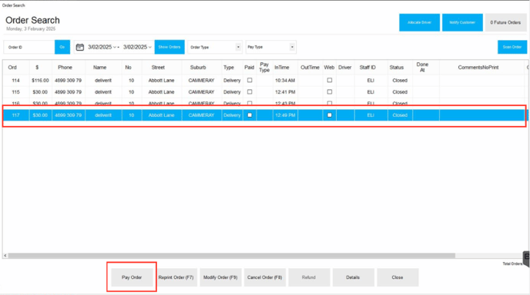Sort by the Ord column header
The height and width of the screenshot is (295, 530).
tap(12, 68)
